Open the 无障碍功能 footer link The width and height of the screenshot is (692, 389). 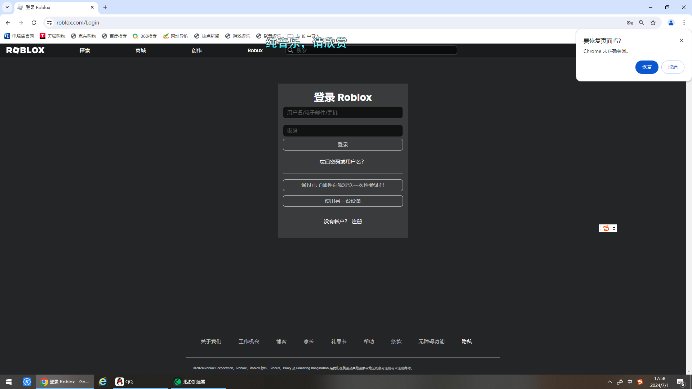click(431, 341)
